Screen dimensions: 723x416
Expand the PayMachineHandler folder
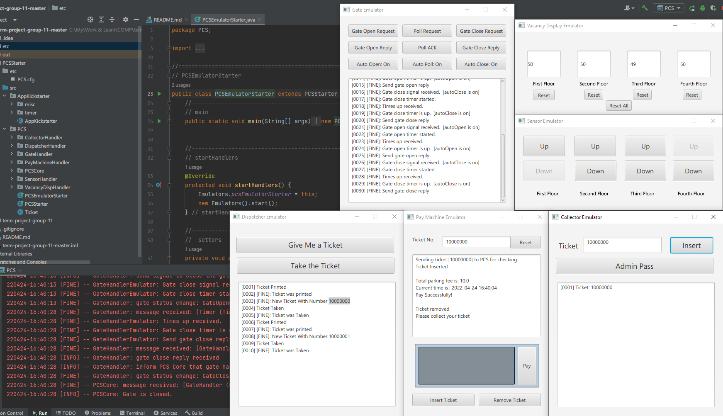point(12,162)
